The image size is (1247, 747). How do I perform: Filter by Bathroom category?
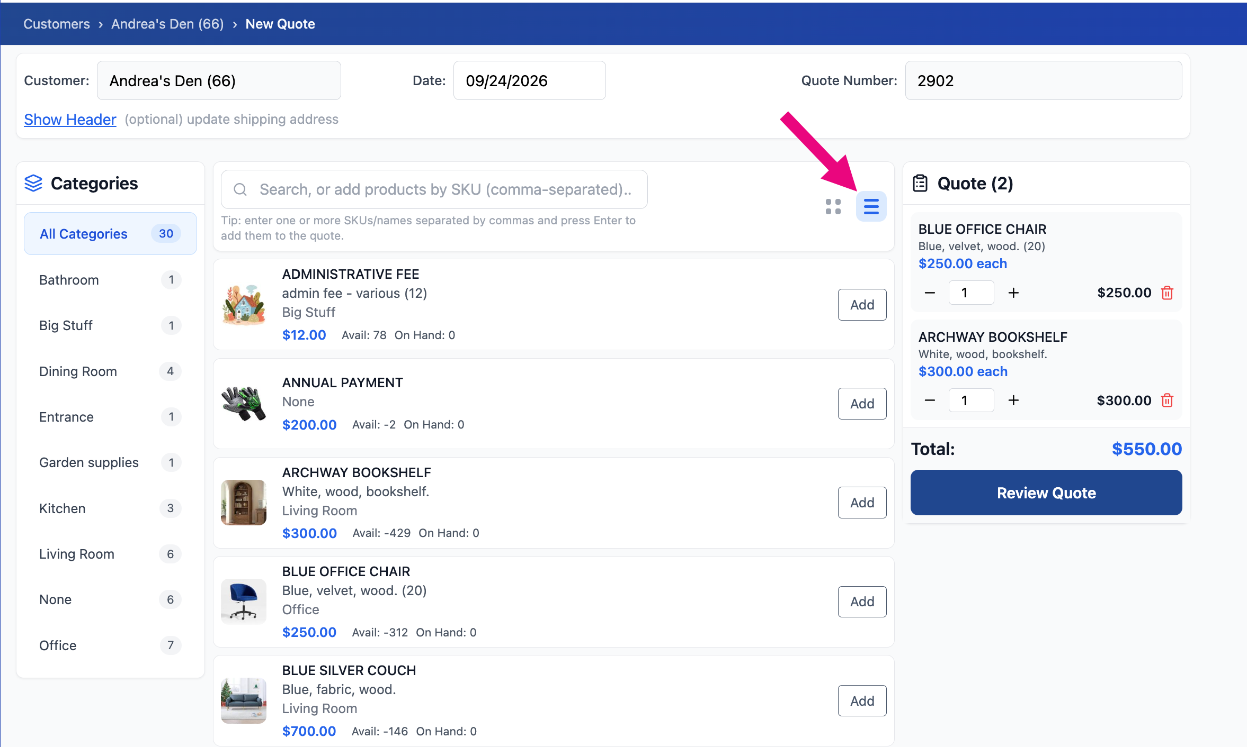pyautogui.click(x=110, y=280)
